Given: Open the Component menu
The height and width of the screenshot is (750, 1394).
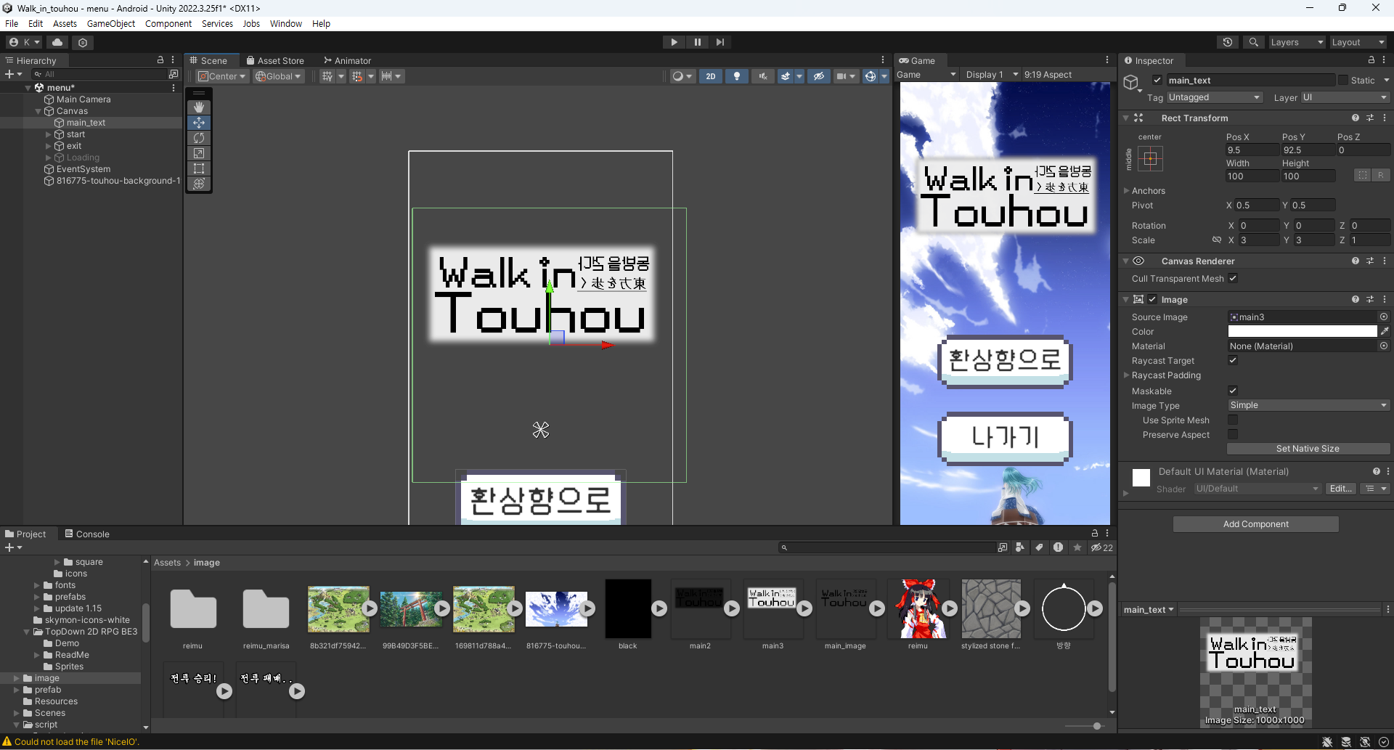Looking at the screenshot, I should [168, 24].
